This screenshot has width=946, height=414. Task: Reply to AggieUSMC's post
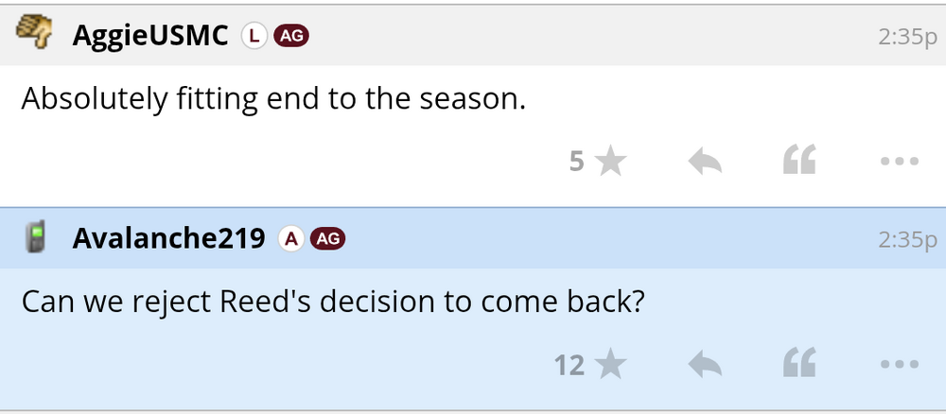click(705, 162)
